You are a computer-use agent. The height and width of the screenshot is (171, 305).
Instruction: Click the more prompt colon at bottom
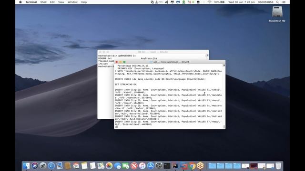coord(115,127)
